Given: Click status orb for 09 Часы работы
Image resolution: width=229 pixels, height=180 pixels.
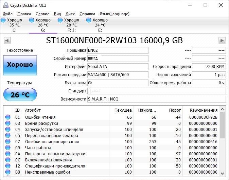Looking at the screenshot, I should point(8,148).
